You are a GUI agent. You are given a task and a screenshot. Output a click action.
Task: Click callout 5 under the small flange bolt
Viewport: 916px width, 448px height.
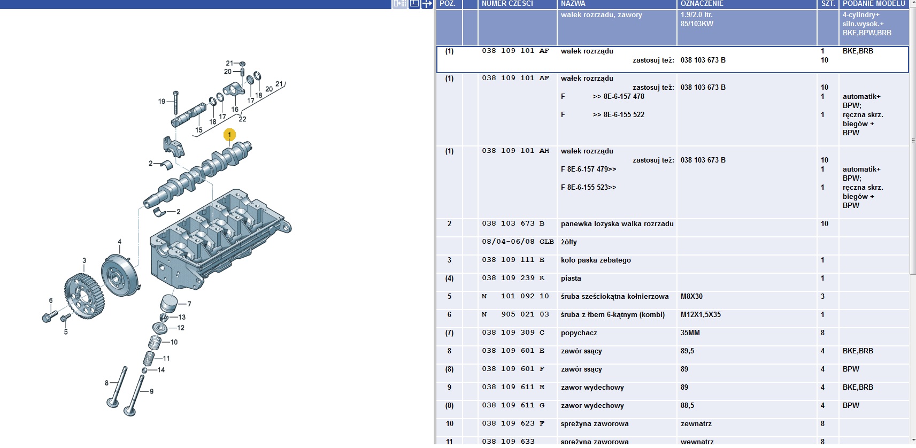click(x=66, y=332)
